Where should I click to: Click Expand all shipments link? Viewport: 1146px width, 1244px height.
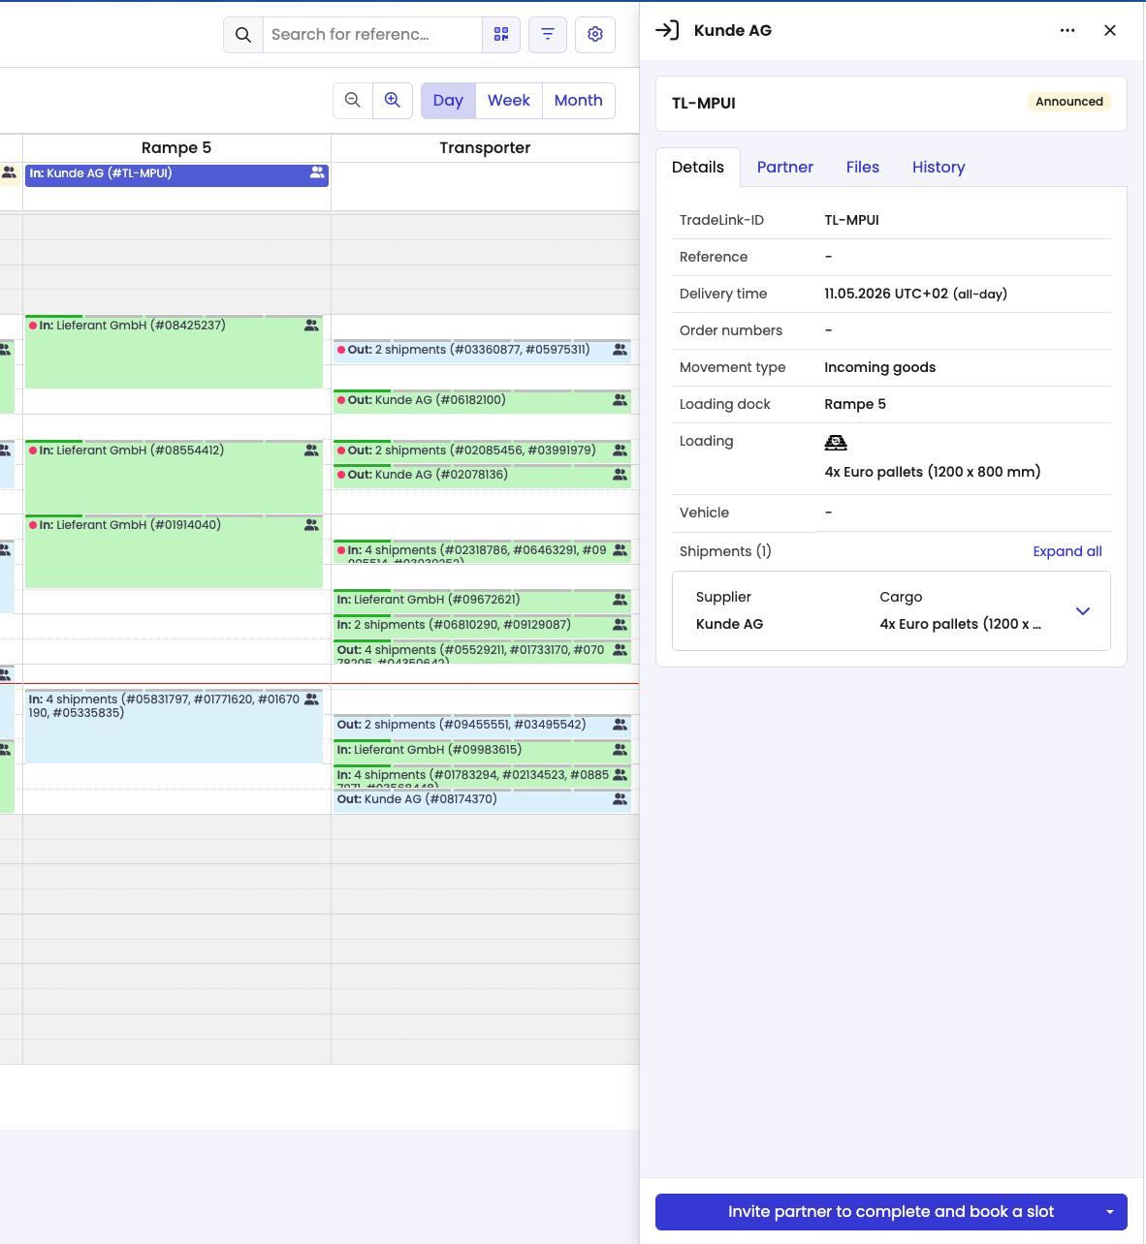(x=1067, y=551)
